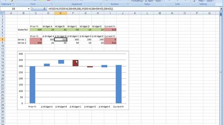Screen dimensions: 223x125
Task: Select the Series 1 Prior Yr cell with 0
Action: point(36,39)
